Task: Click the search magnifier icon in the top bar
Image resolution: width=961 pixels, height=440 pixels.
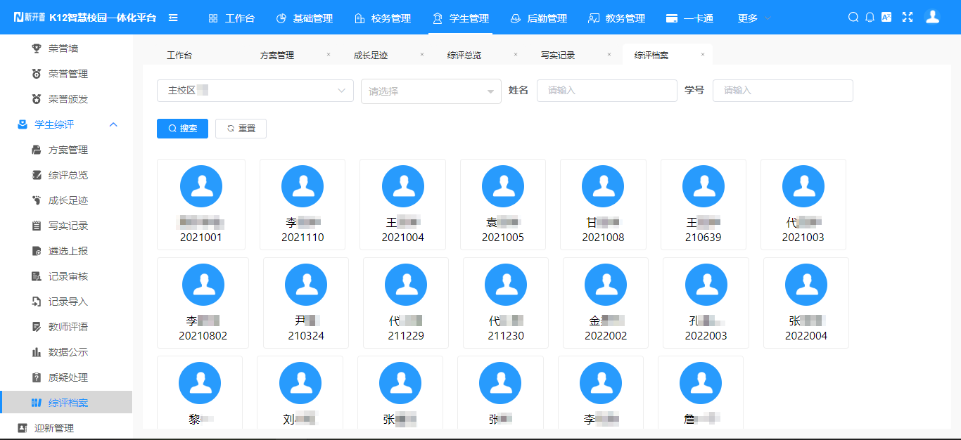Action: (x=853, y=15)
